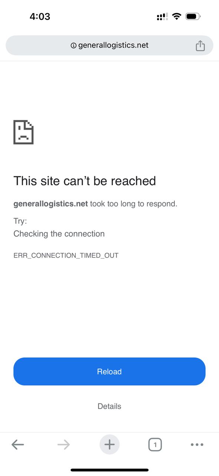Tap the battery indicator in status bar
Viewport: 219px width, 476px height.
[193, 16]
